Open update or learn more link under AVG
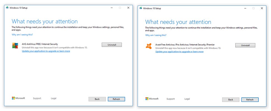This screenshot has height=111, width=271. click(46, 51)
